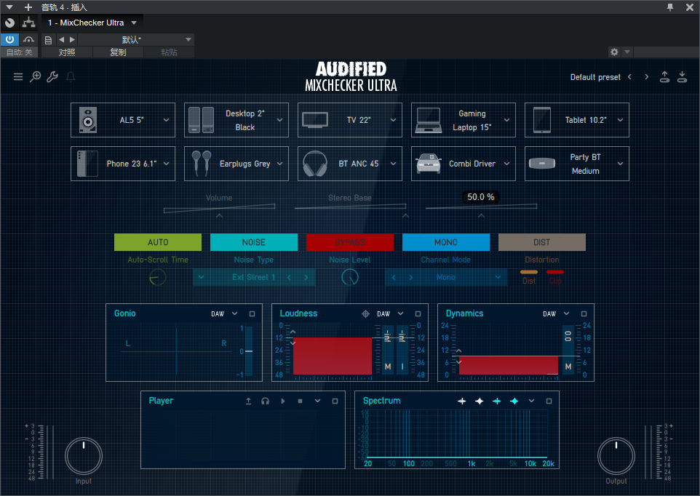Select the Tablet 10.2" device icon
The image size is (700, 496).
point(542,120)
